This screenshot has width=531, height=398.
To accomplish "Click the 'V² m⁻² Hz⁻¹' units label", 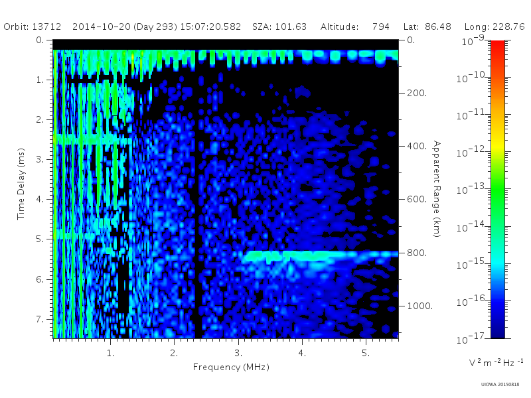I will pos(496,363).
